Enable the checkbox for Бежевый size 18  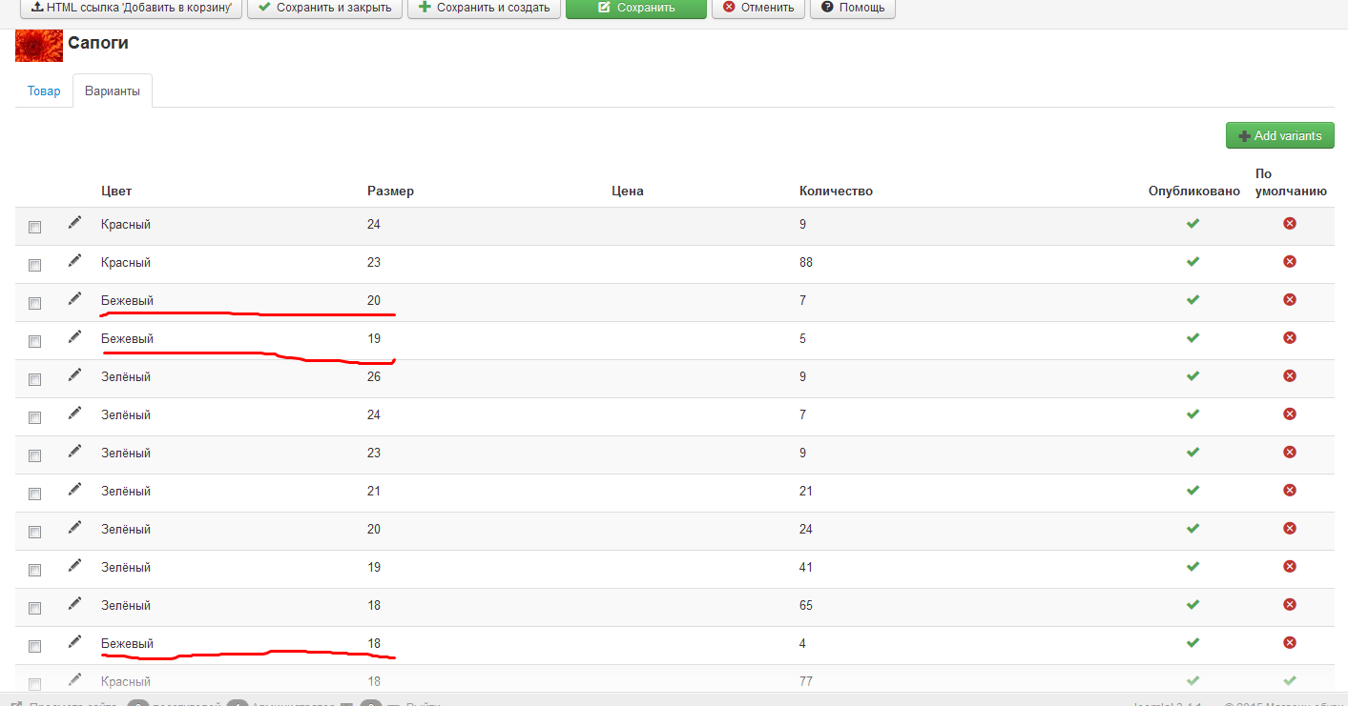pos(35,646)
